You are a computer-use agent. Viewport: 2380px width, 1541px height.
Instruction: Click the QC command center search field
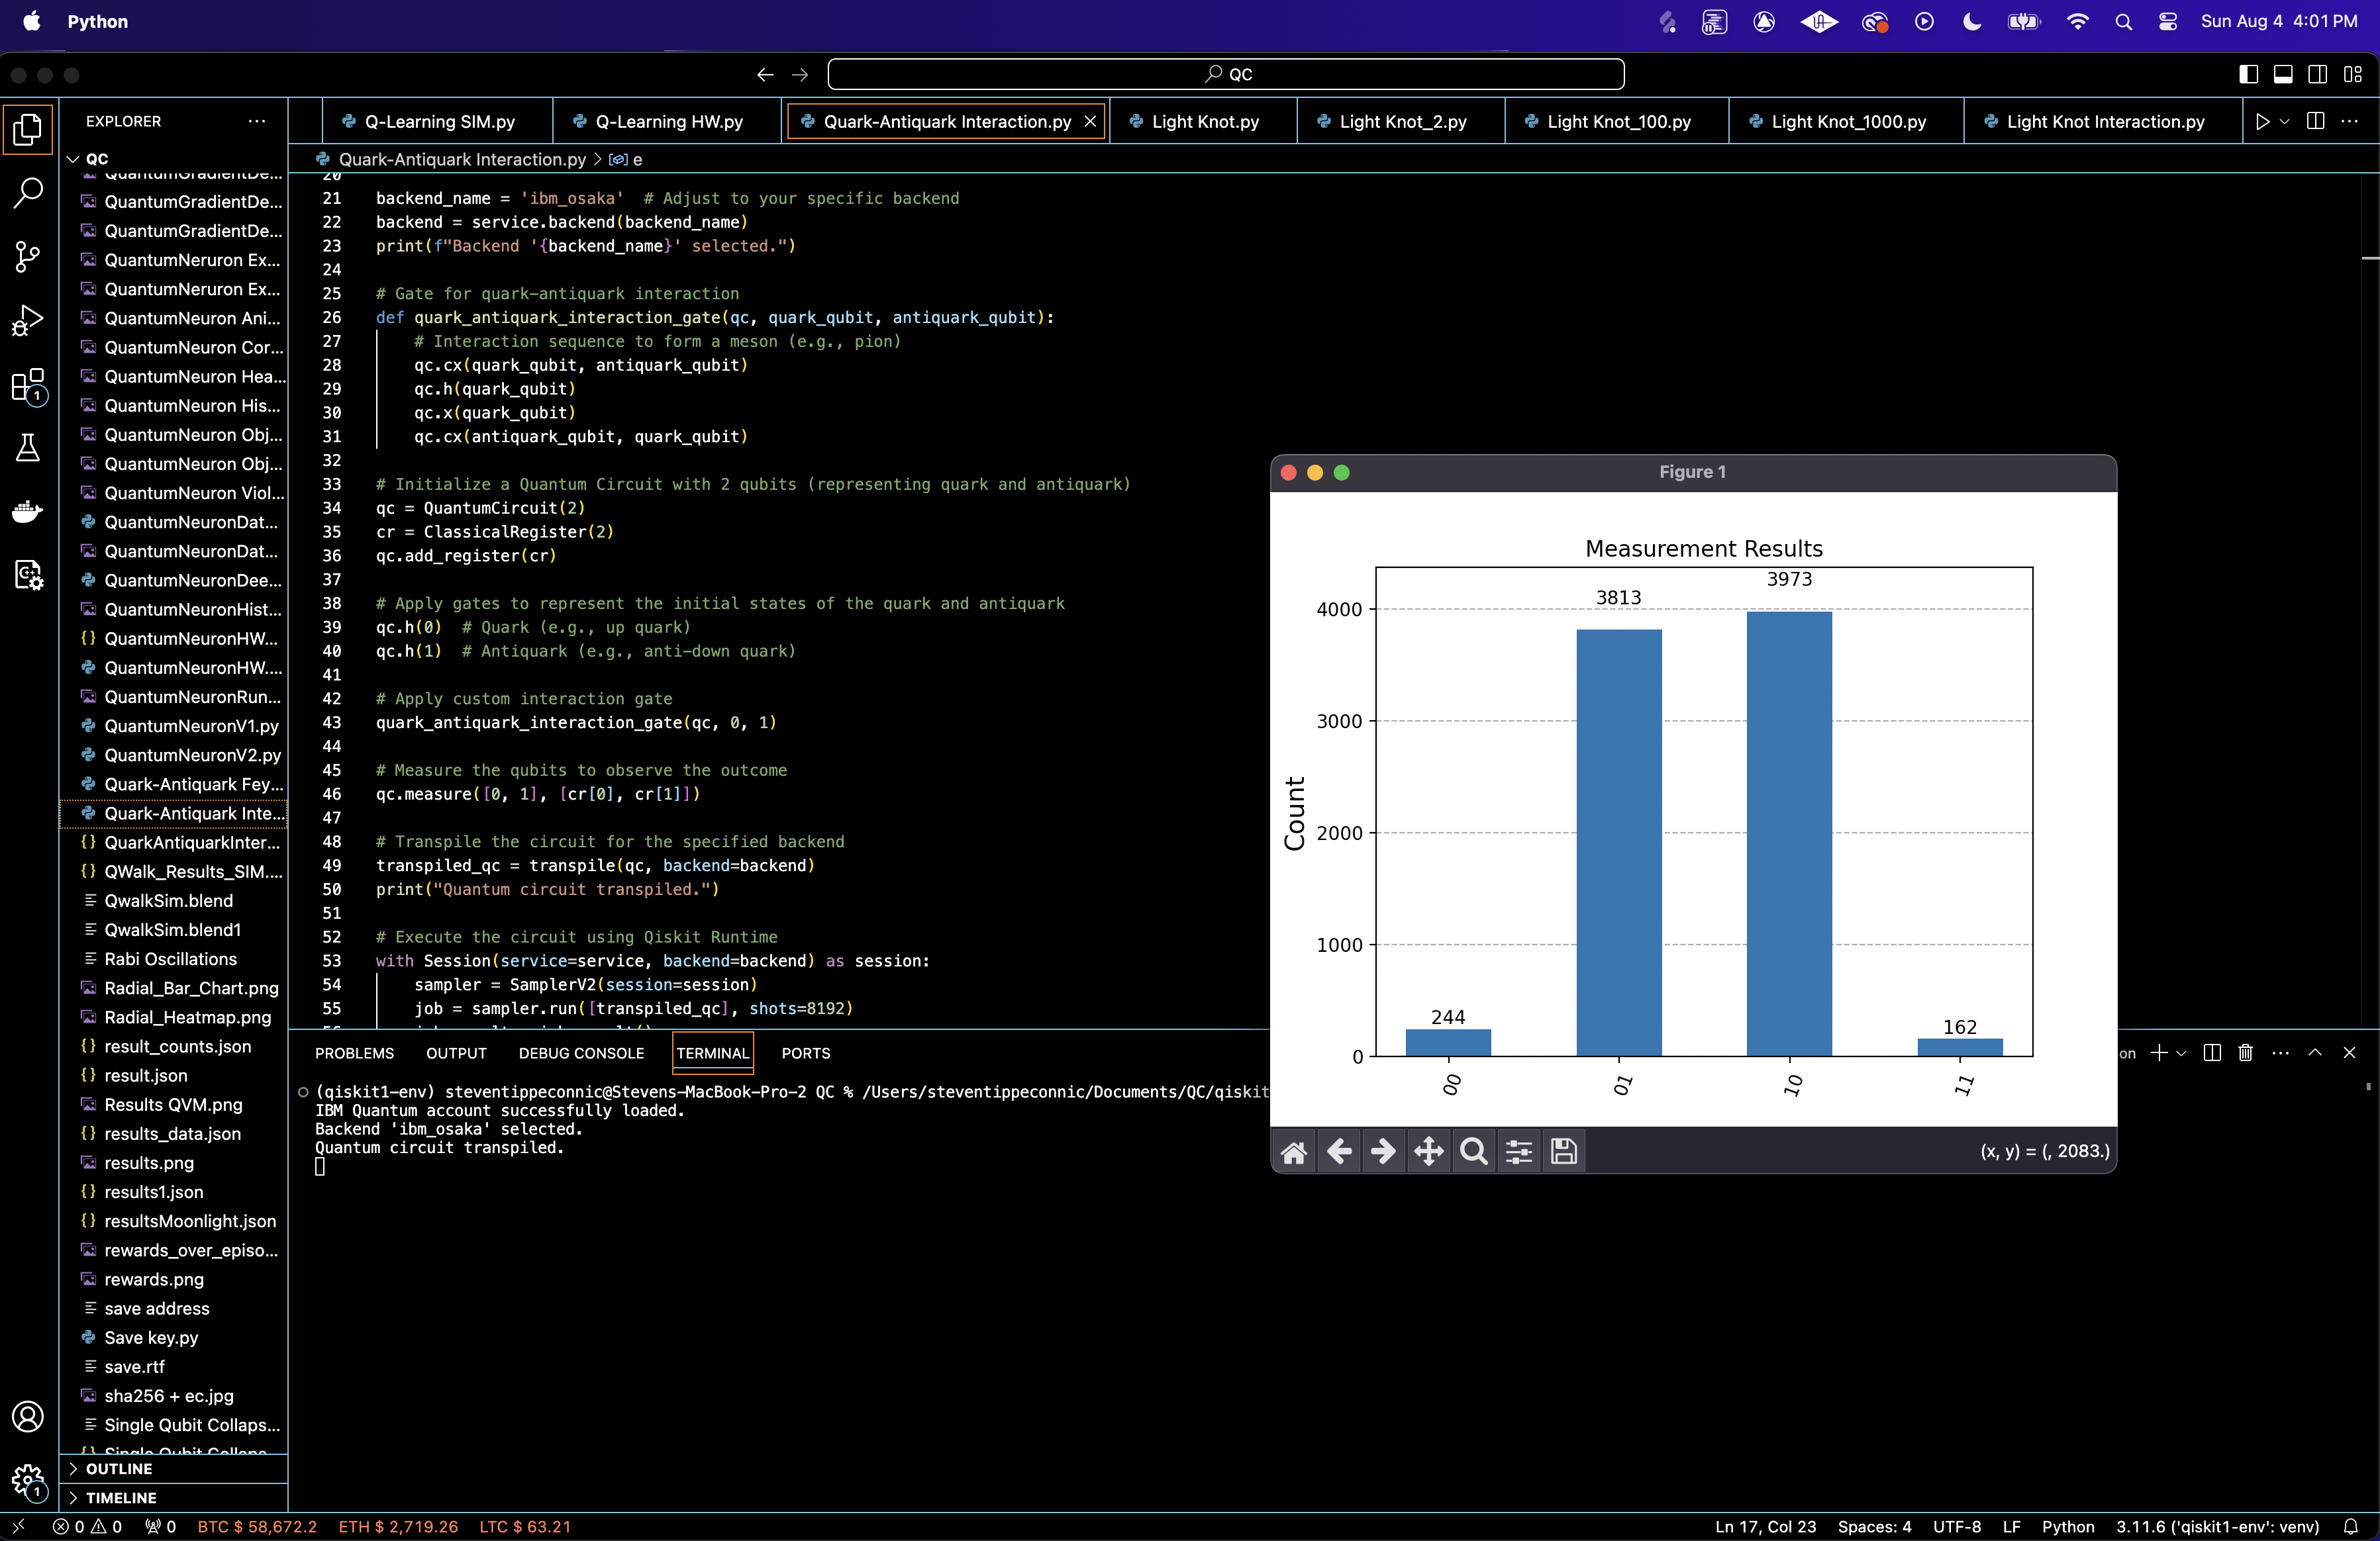click(1226, 74)
